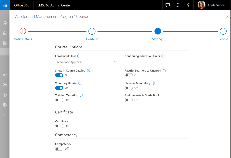Click the home icon in left sidebar
Image resolution: width=231 pixels, height=158 pixels.
pyautogui.click(x=5, y=33)
